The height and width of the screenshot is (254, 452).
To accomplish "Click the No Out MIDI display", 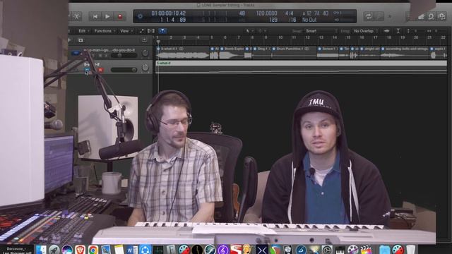I will pyautogui.click(x=309, y=20).
